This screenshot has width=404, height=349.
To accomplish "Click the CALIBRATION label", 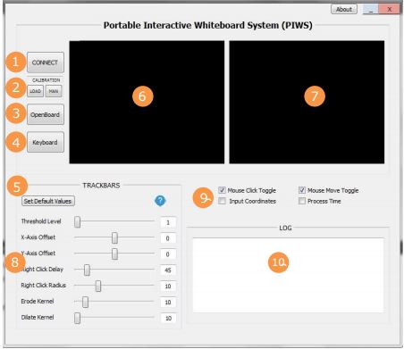I will click(x=46, y=80).
